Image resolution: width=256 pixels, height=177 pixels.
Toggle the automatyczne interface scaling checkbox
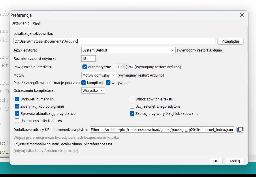click(85, 67)
